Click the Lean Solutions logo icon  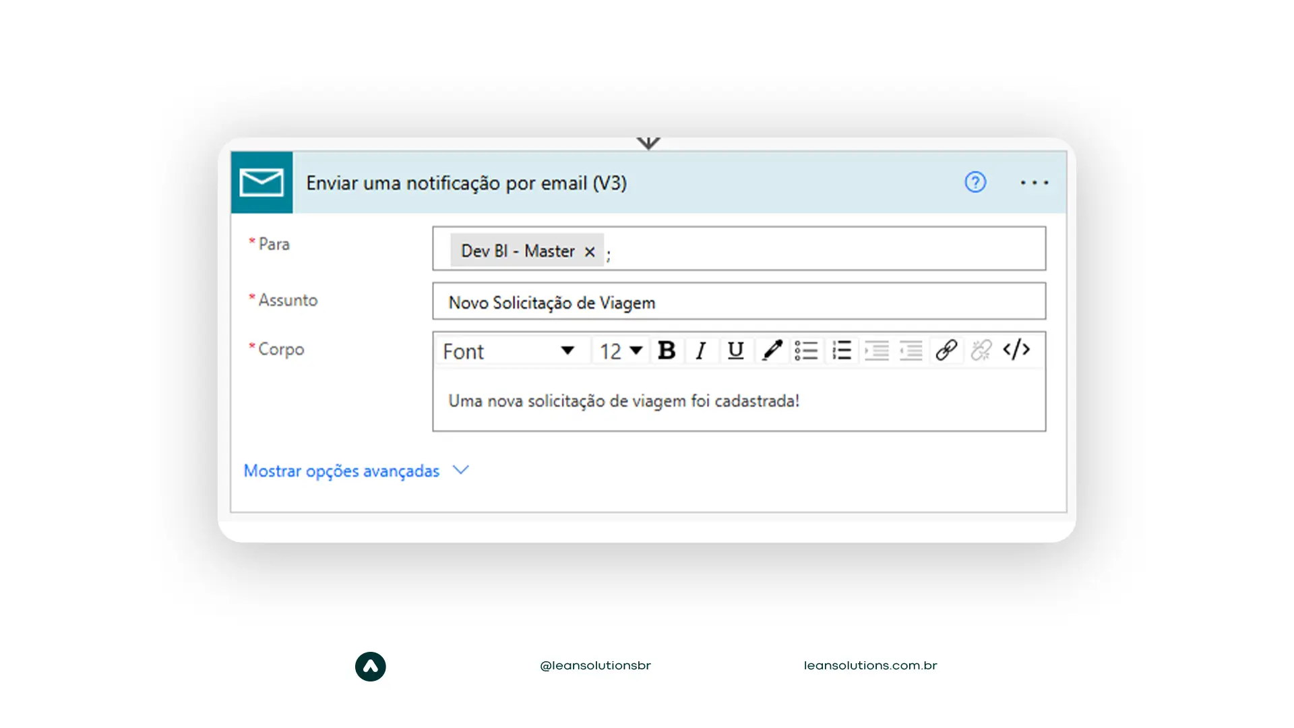371,667
